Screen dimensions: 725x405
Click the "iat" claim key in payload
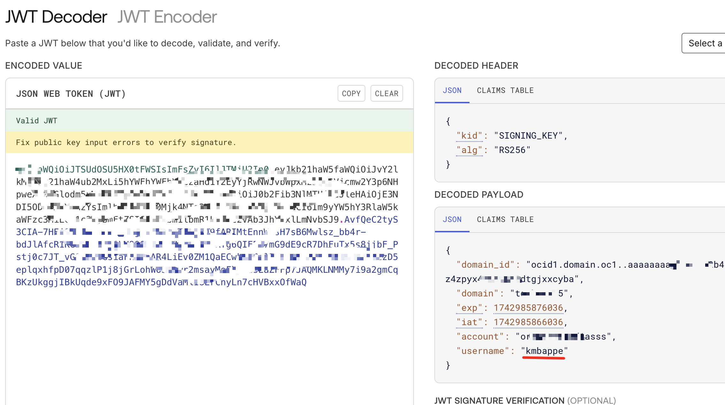point(469,322)
